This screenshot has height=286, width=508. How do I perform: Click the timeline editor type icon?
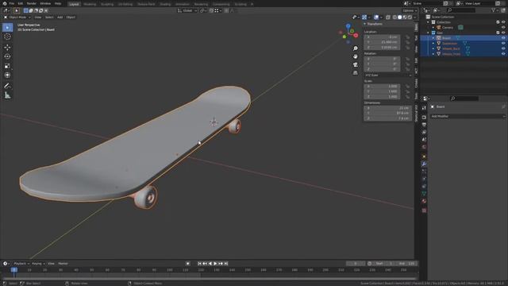(x=6, y=264)
